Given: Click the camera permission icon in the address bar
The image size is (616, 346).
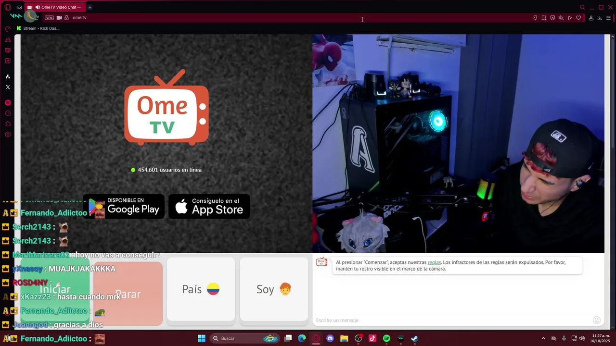Looking at the screenshot, I should [x=59, y=18].
